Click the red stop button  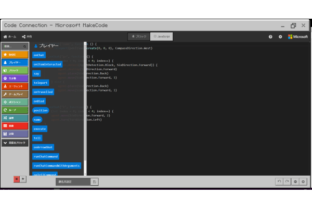click(17, 179)
